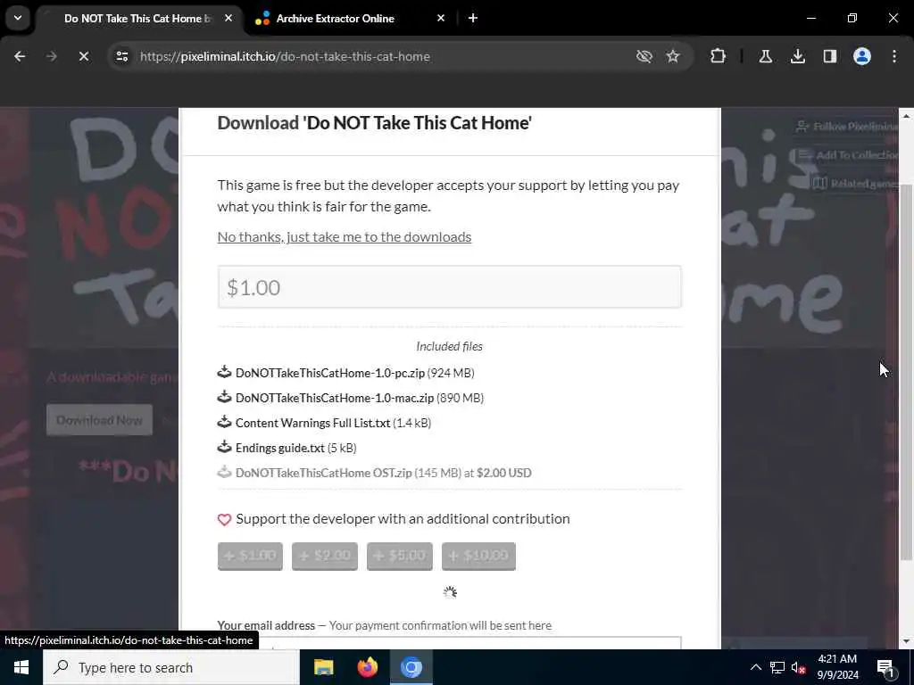Toggle the side panel icon
The width and height of the screenshot is (914, 685).
pyautogui.click(x=829, y=56)
